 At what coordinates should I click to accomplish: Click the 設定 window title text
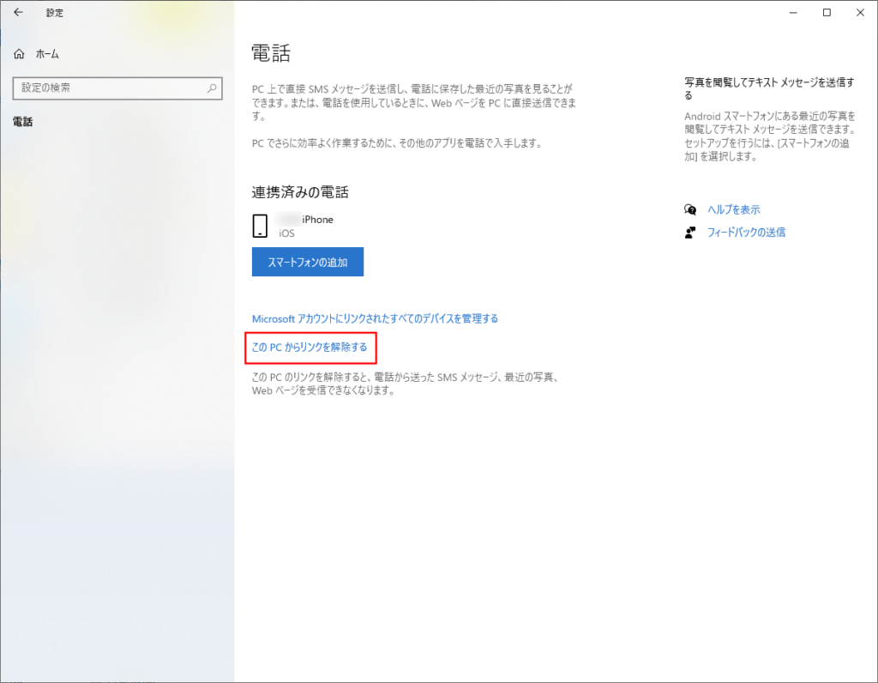click(x=54, y=13)
